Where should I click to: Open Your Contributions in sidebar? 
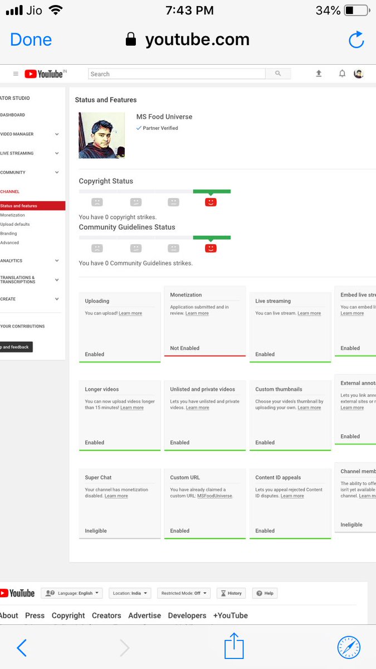(22, 326)
